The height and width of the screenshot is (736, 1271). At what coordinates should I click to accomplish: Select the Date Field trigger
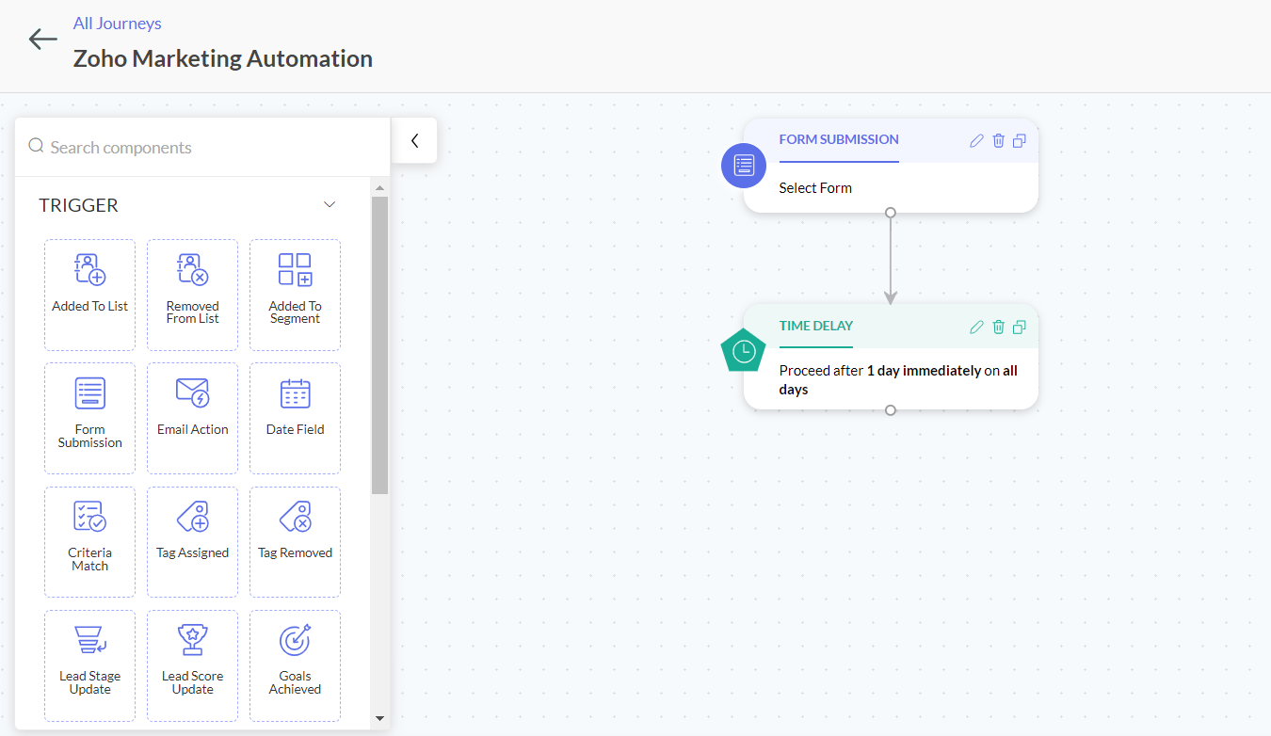click(x=295, y=417)
